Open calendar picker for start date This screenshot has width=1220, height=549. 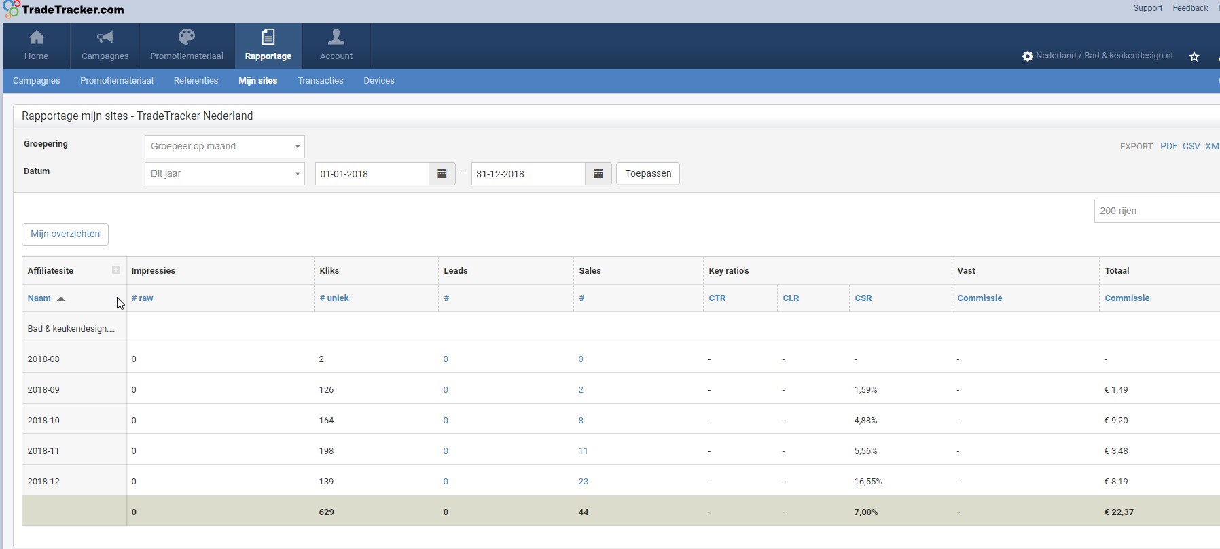442,174
